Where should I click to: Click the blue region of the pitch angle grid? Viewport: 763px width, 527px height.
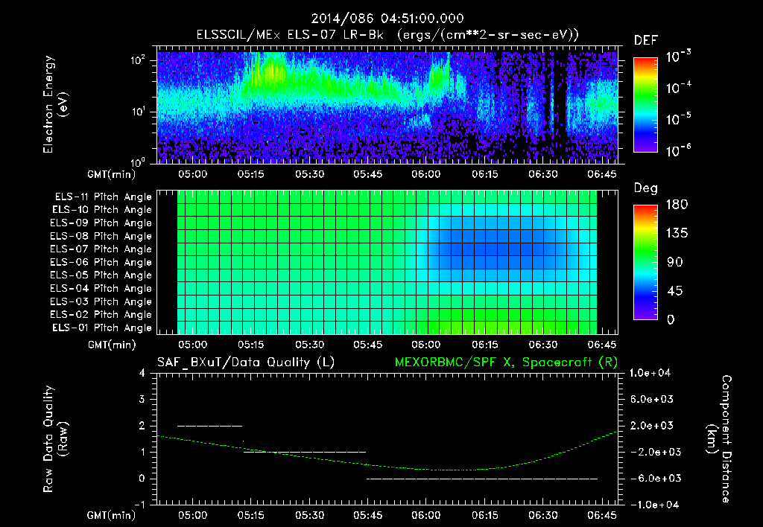496,248
